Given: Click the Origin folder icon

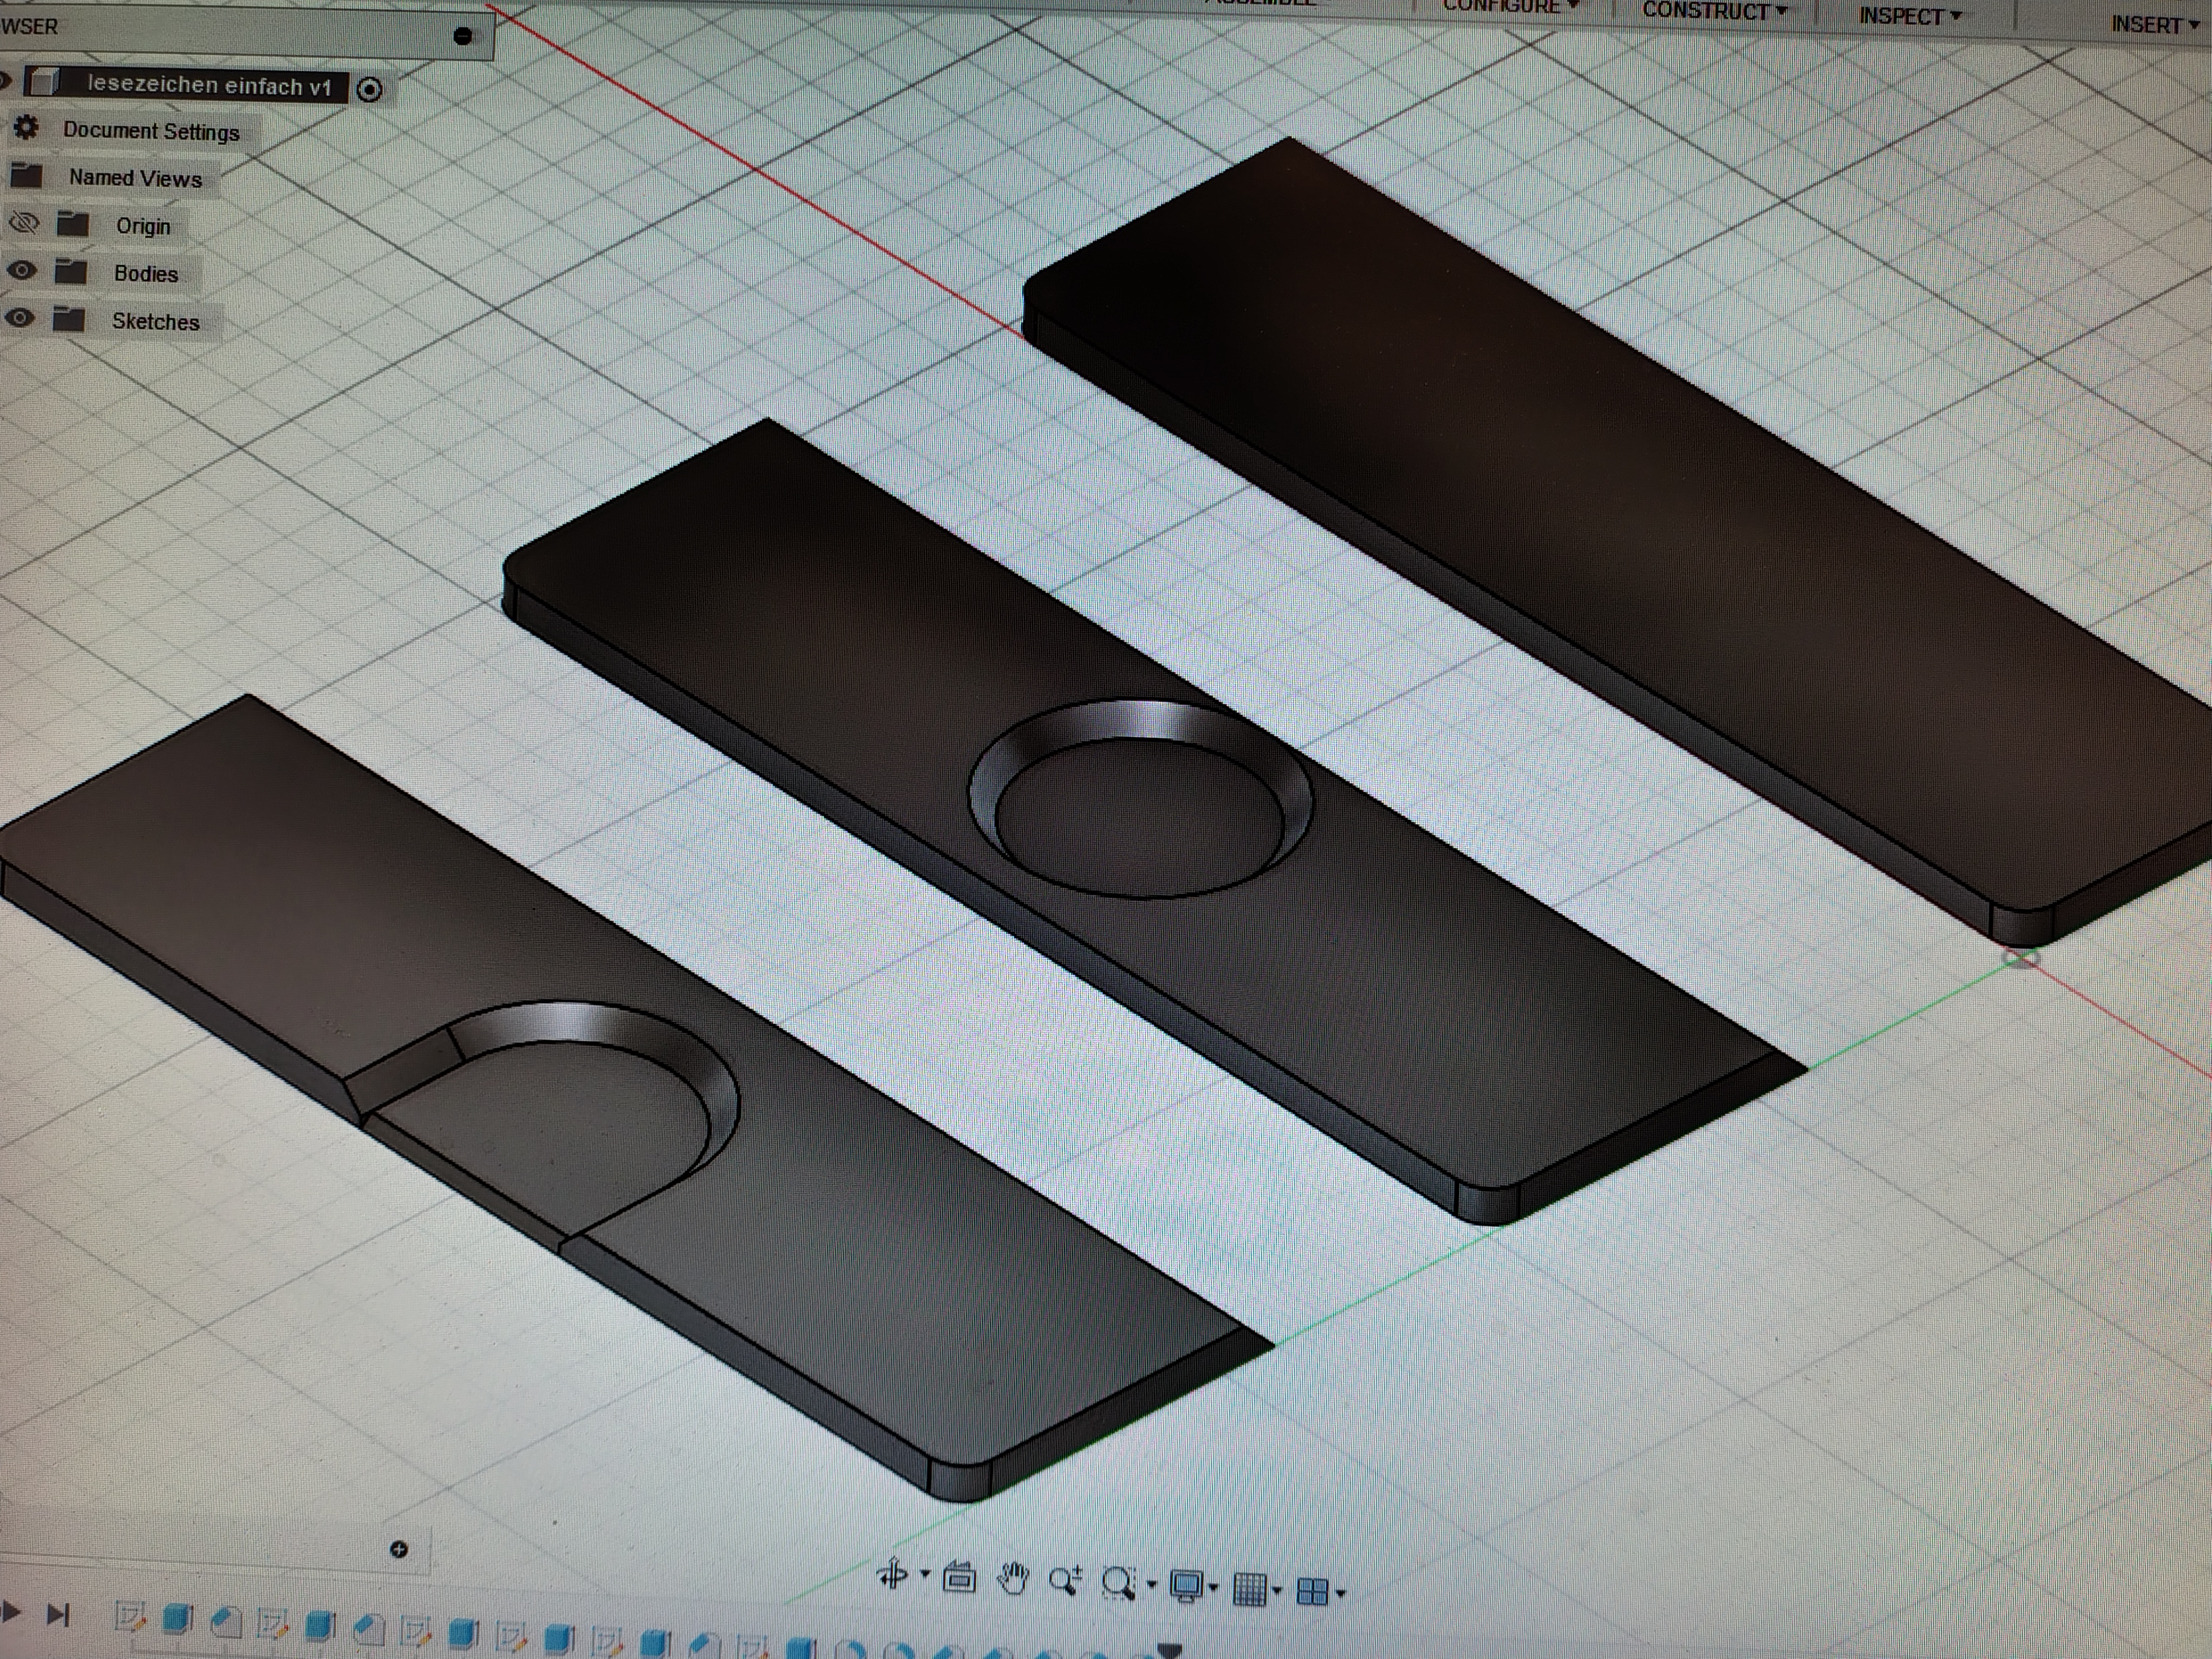Looking at the screenshot, I should pos(73,223).
